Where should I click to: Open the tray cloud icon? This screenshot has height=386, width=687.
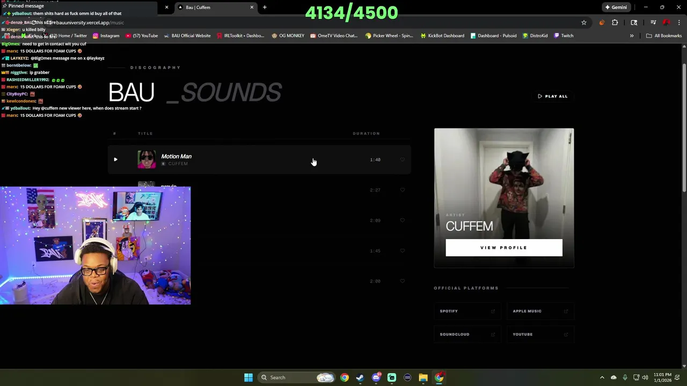coord(613,377)
